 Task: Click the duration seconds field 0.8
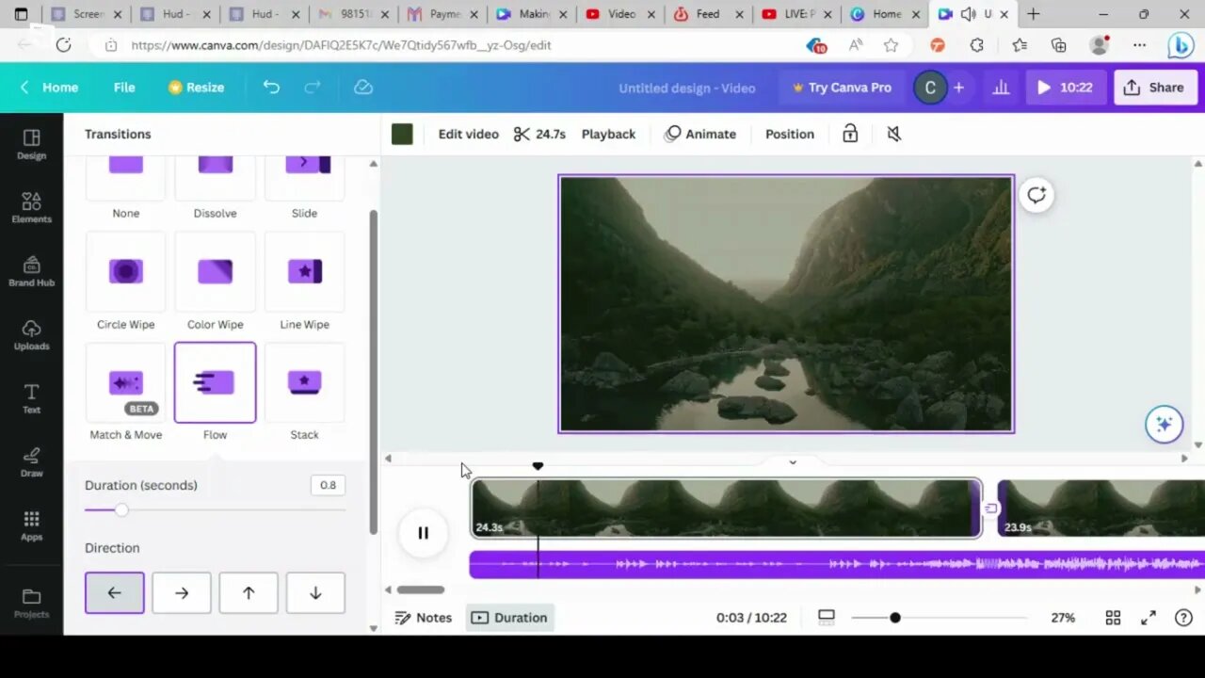pyautogui.click(x=328, y=485)
